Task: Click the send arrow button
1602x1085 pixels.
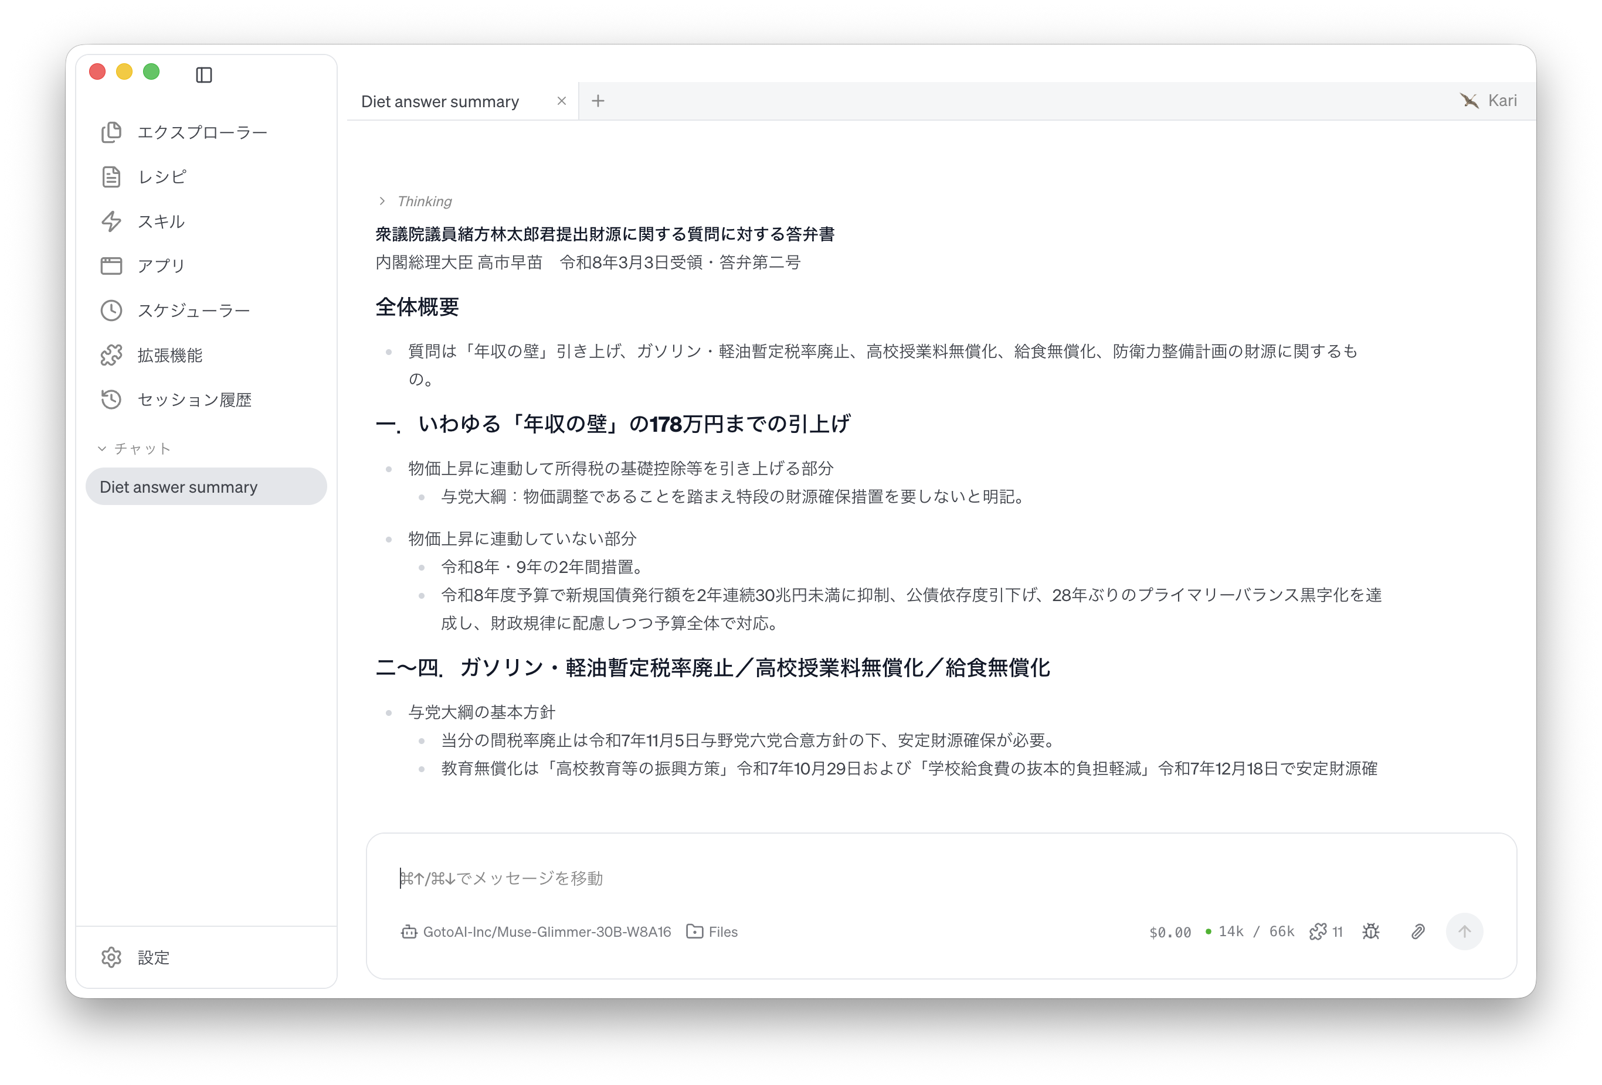Action: 1464,932
